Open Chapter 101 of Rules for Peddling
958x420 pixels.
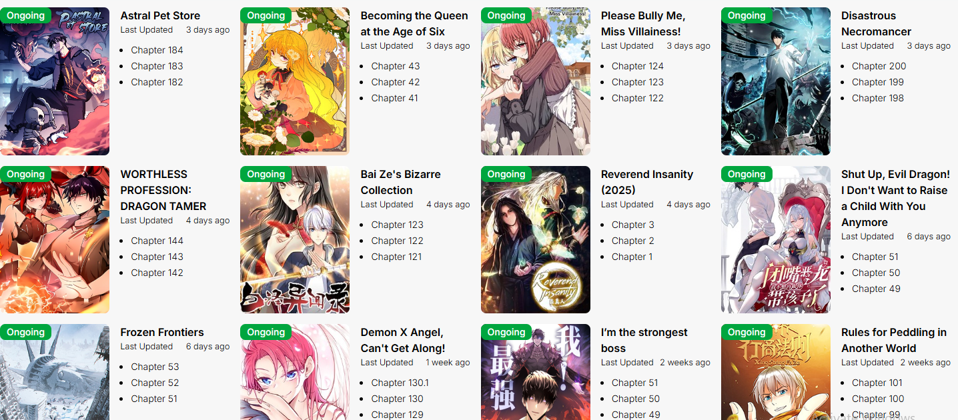(877, 383)
